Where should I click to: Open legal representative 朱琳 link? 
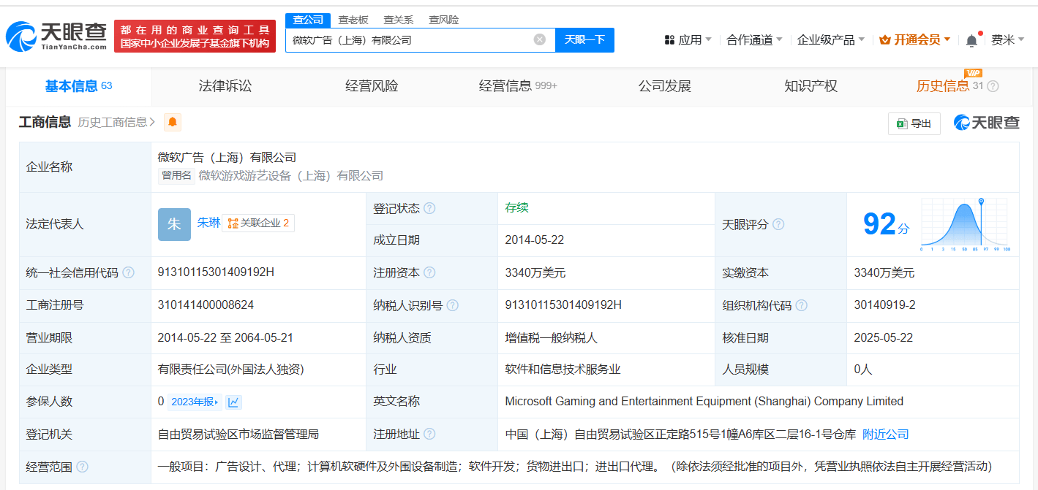208,223
